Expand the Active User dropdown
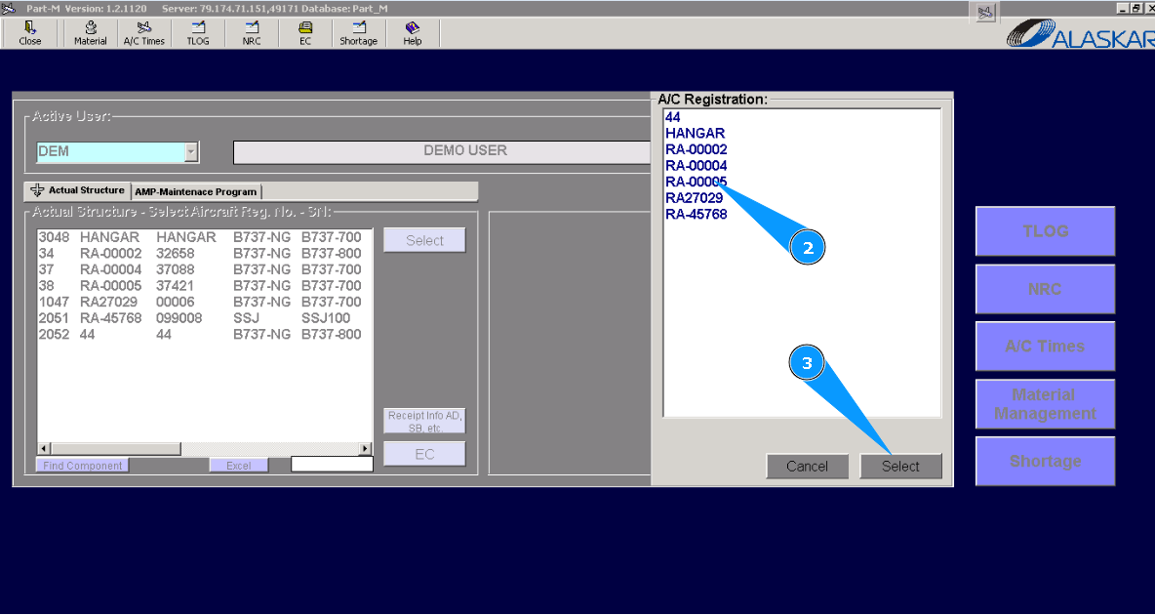This screenshot has height=615, width=1155. tap(191, 152)
